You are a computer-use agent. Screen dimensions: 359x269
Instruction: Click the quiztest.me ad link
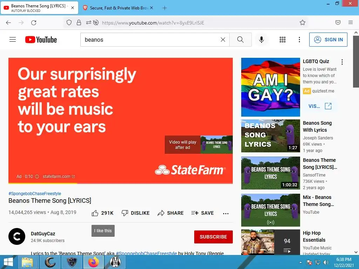pyautogui.click(x=323, y=91)
